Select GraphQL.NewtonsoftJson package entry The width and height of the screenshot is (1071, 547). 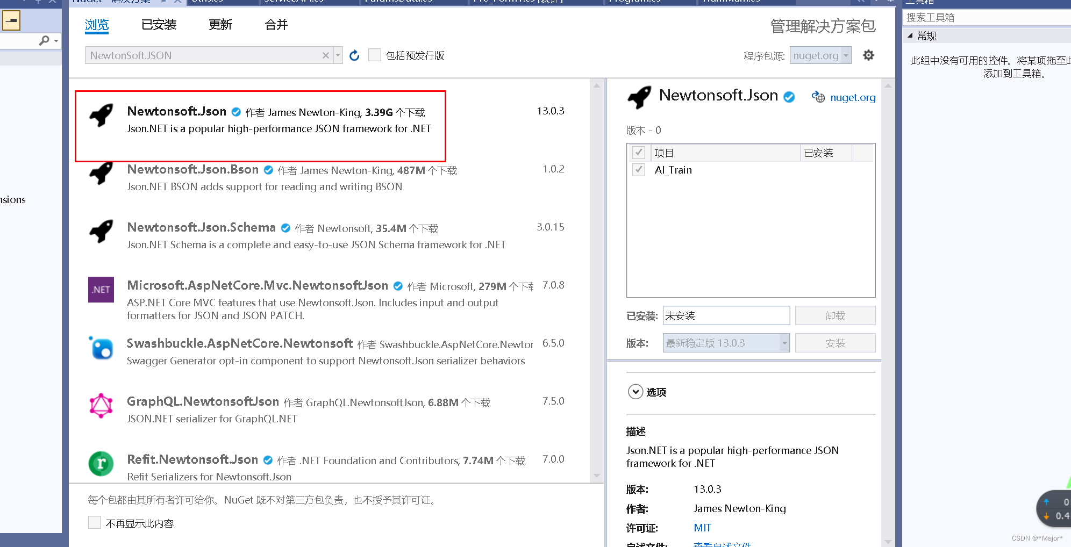328,410
